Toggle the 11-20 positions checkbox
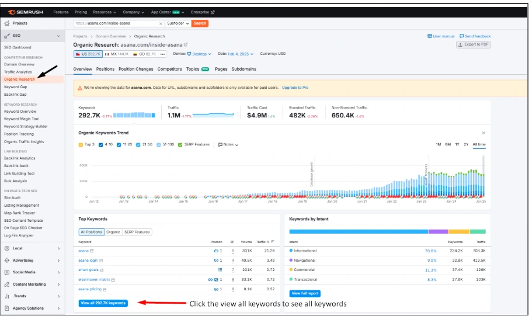Image resolution: width=529 pixels, height=316 pixels. (x=119, y=145)
